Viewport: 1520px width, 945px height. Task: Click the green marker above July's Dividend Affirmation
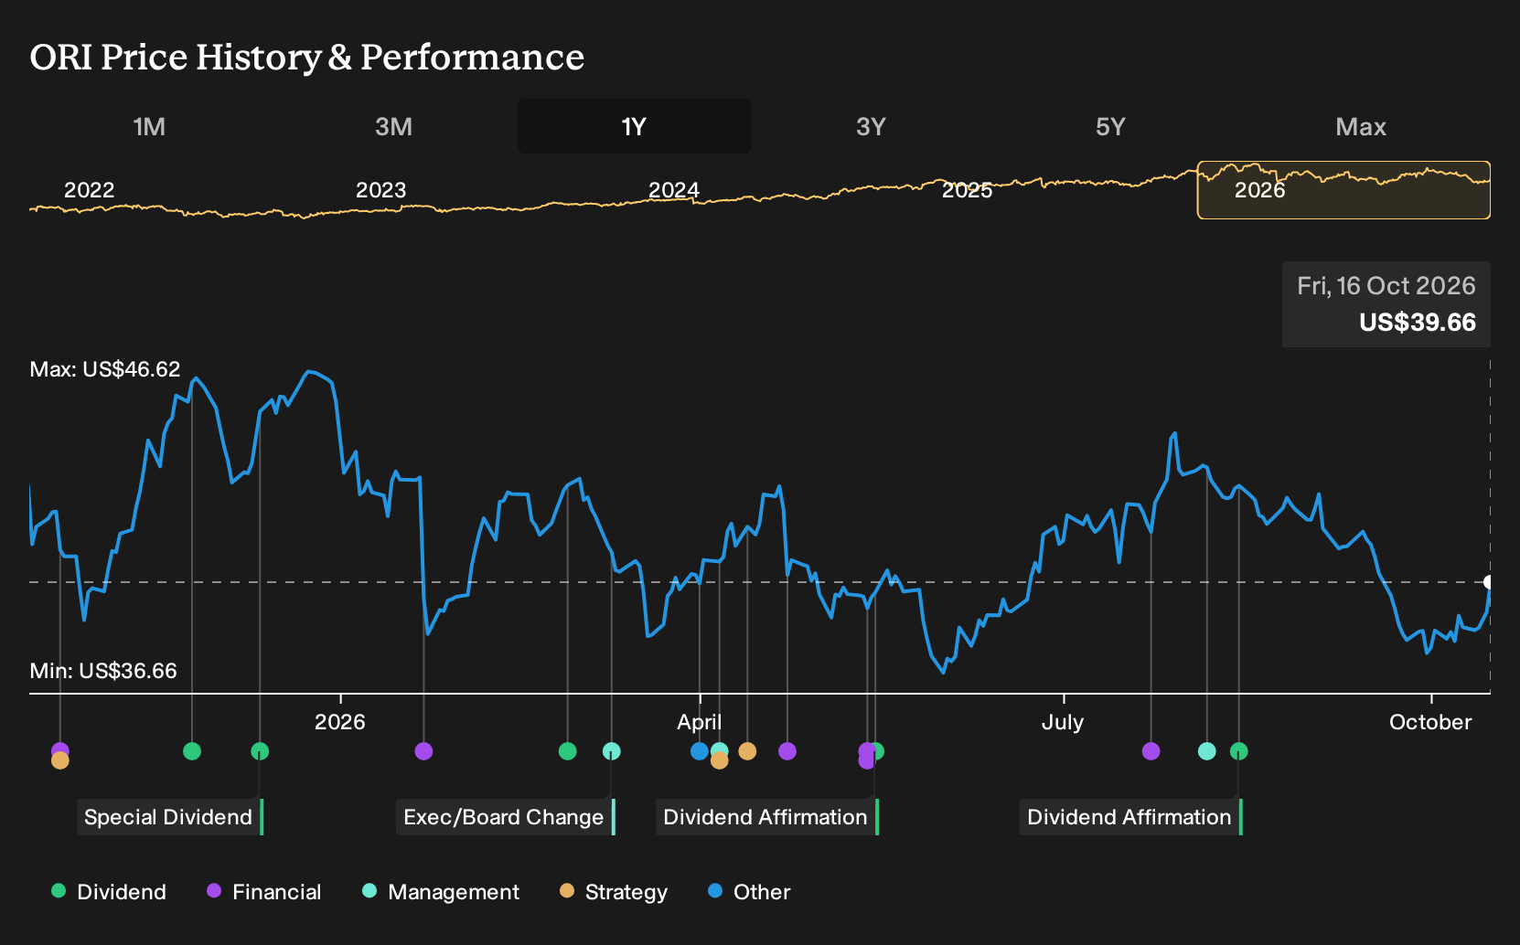(1239, 751)
